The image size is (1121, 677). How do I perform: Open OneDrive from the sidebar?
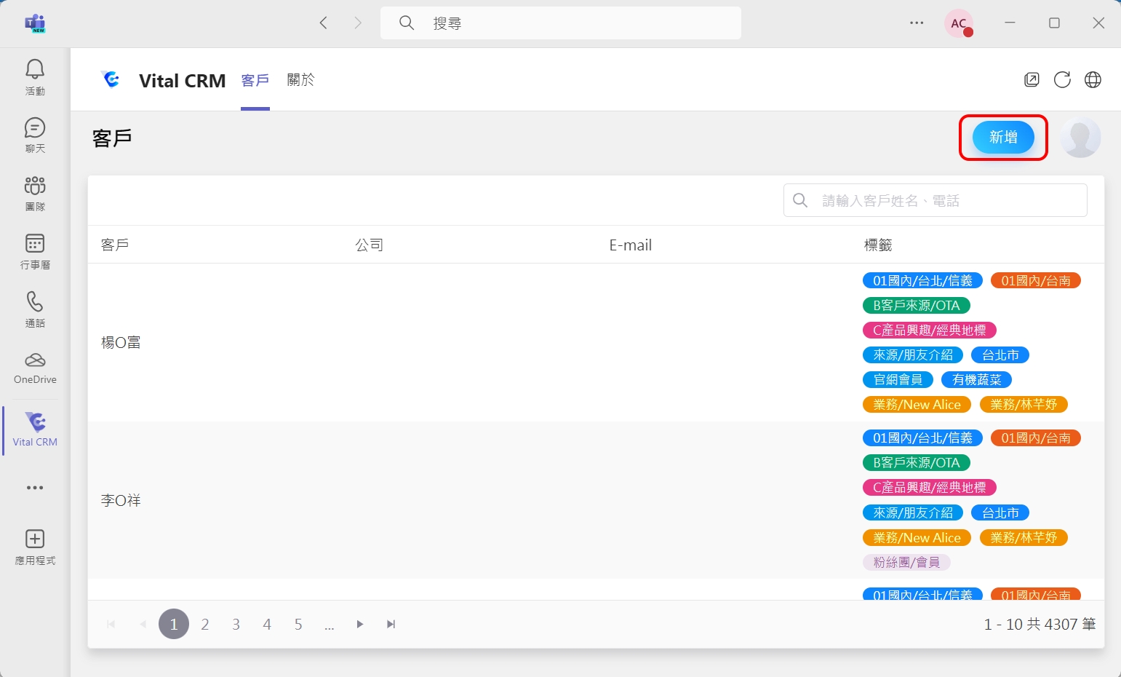(x=35, y=368)
